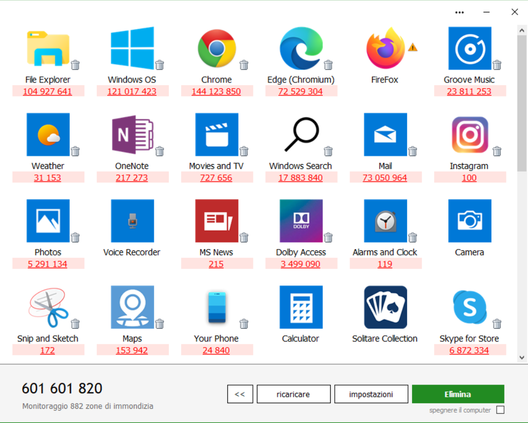This screenshot has height=423, width=528.
Task: Open the 5 291 134 link under Photos
Action: [48, 264]
